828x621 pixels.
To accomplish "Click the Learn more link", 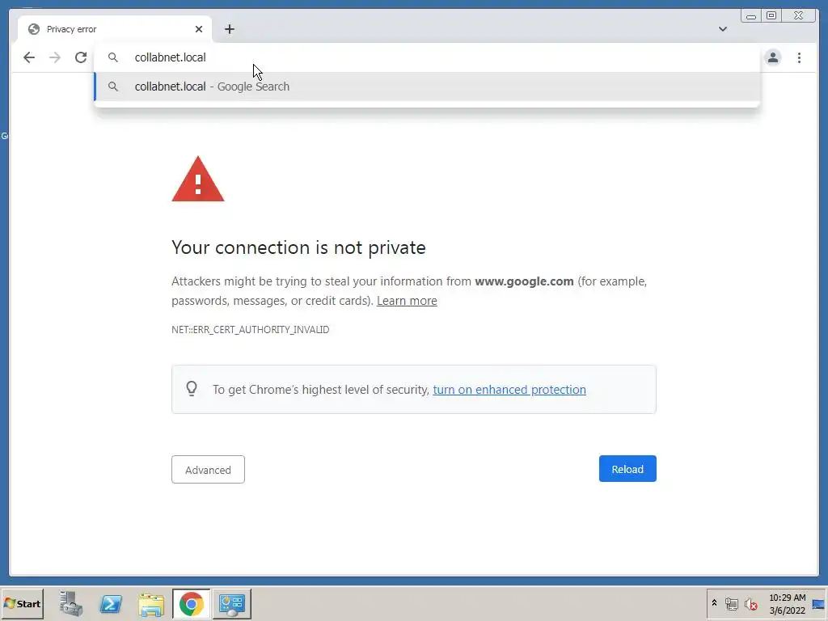I will click(407, 301).
